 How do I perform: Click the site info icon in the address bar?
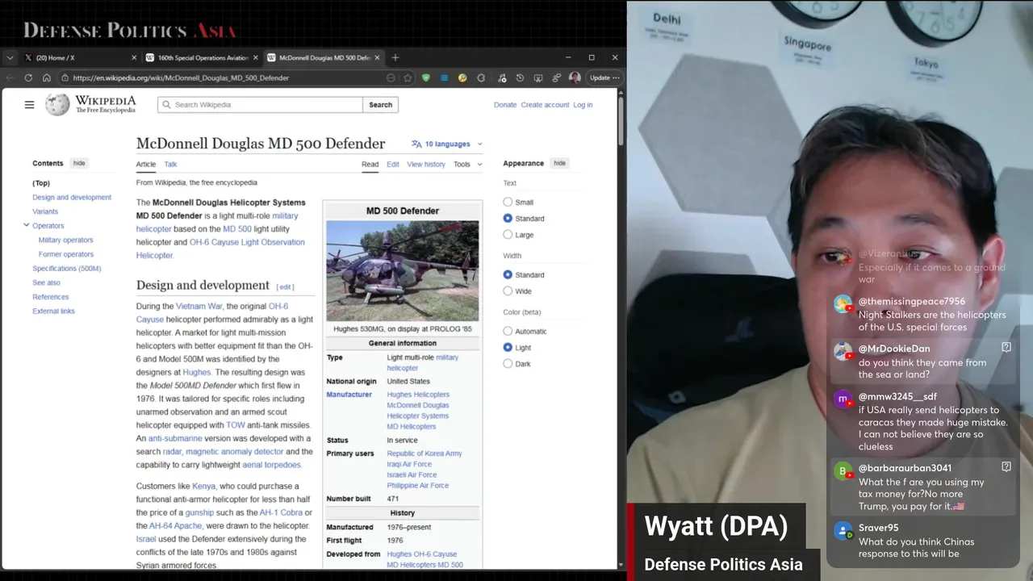point(64,78)
